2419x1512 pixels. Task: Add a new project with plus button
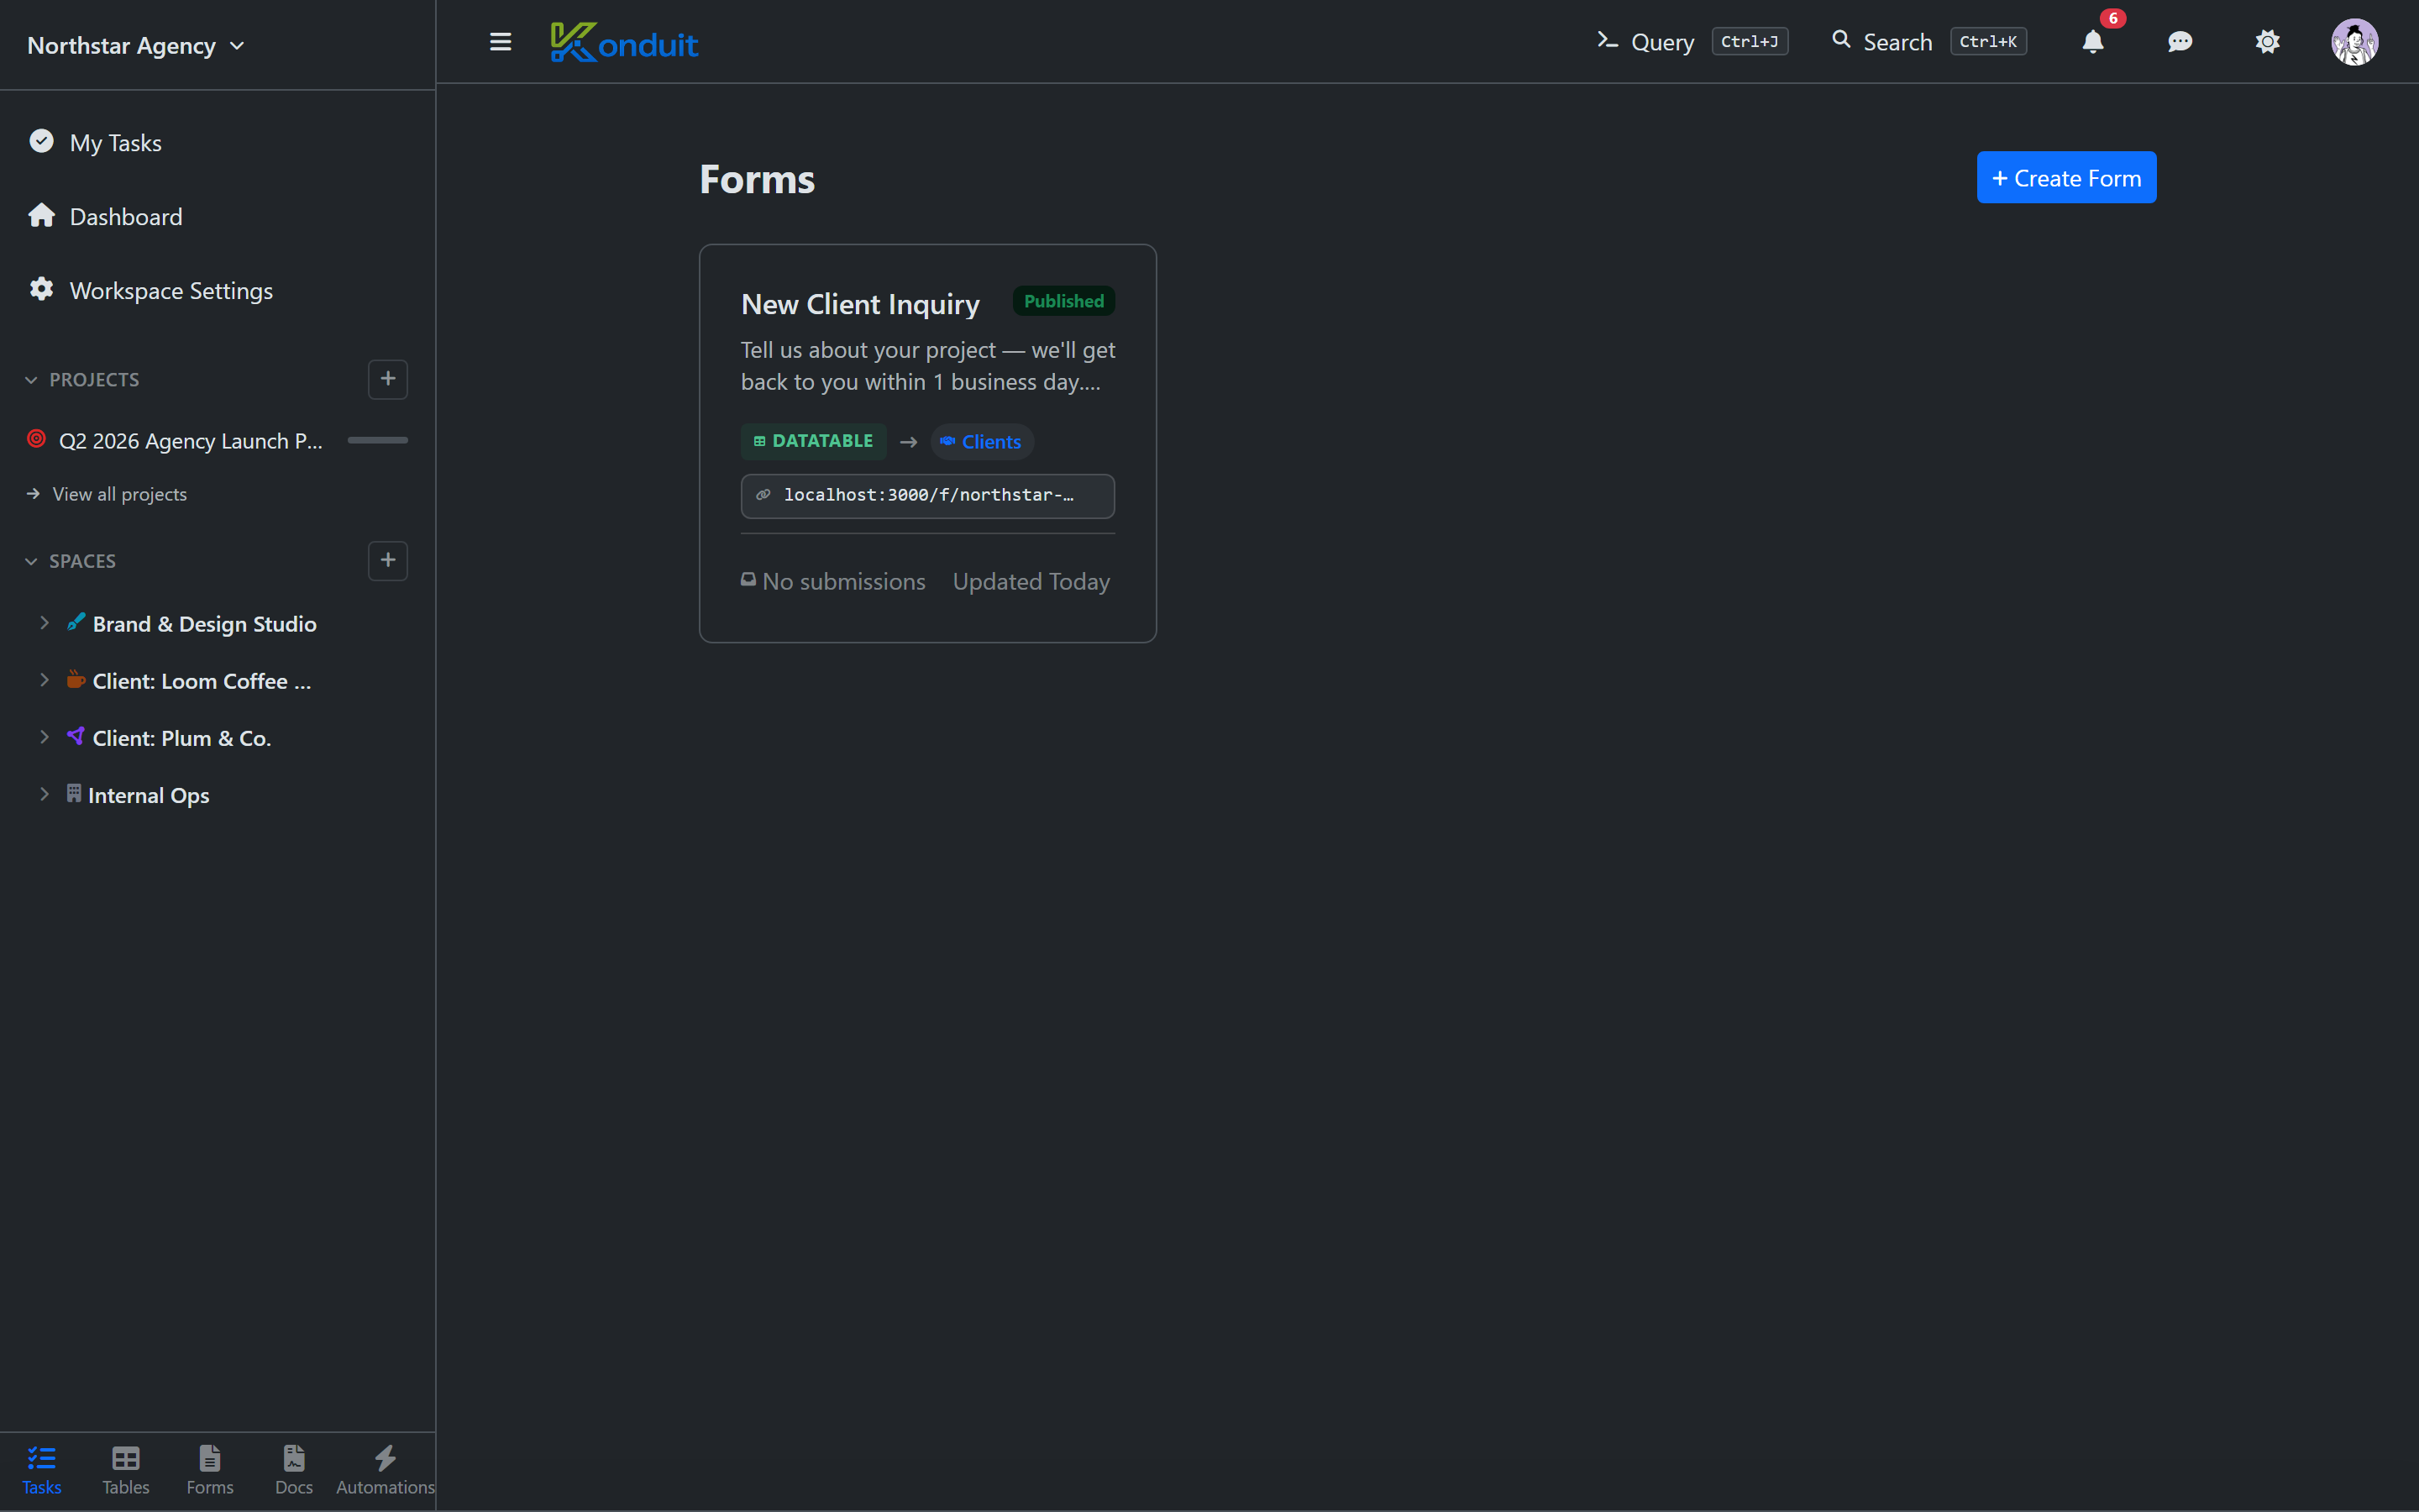pyautogui.click(x=388, y=379)
